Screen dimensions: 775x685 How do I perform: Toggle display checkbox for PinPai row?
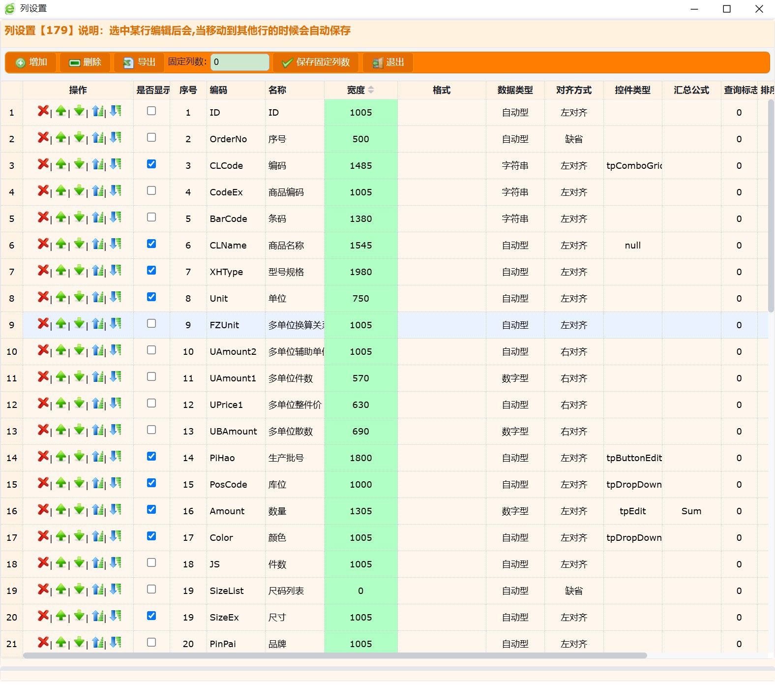click(x=151, y=643)
